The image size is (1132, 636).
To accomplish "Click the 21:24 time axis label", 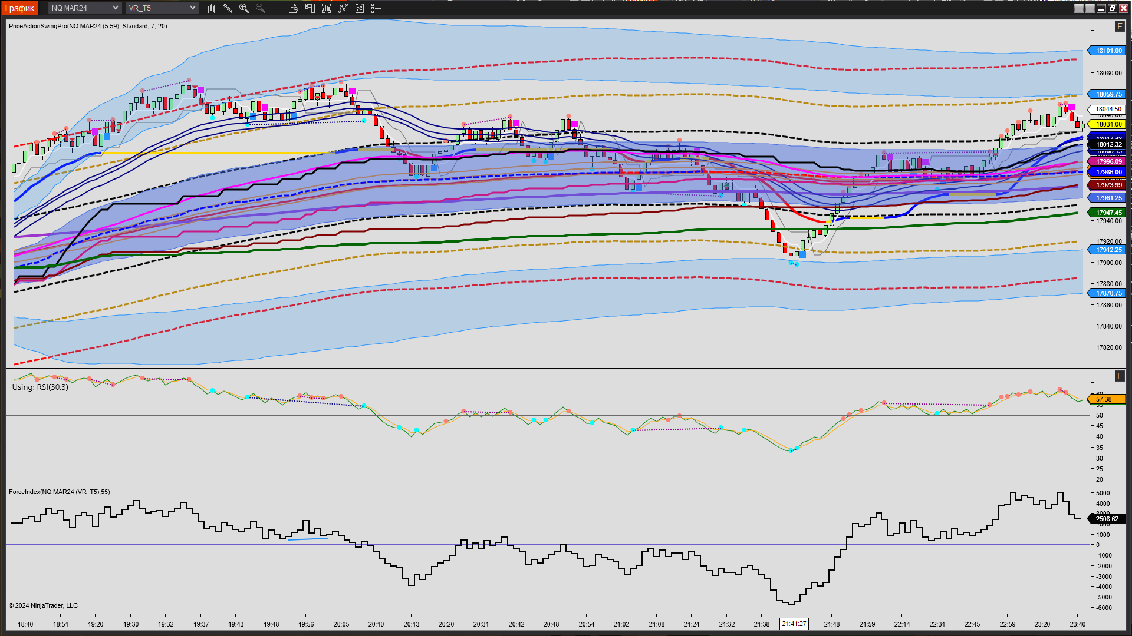I will tap(692, 625).
